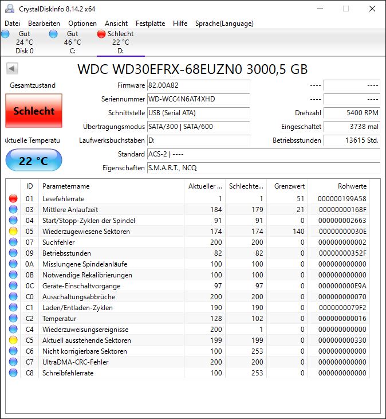Screen dimensions: 386x419
Task: Click the red Schlecht health status button
Action: click(34, 111)
